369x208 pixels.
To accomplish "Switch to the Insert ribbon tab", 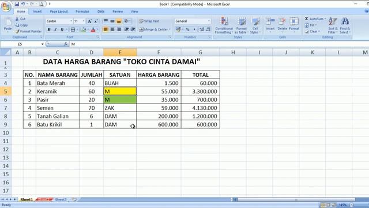I will 37,12.
